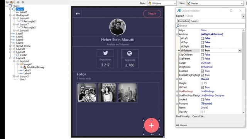Open the akBottom value dropdown arrow
The width and height of the screenshot is (247, 139).
coord(240,51)
